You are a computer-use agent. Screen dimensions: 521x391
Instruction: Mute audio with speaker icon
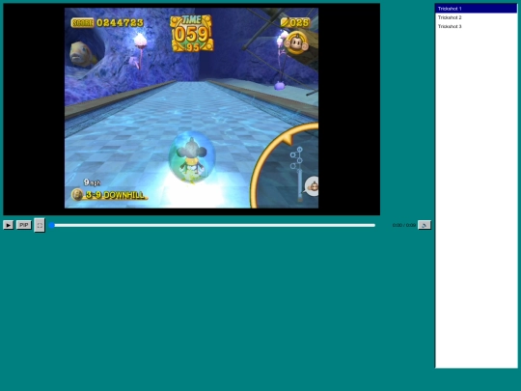point(425,225)
